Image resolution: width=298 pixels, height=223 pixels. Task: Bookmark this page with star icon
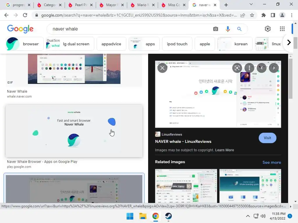pos(252,15)
